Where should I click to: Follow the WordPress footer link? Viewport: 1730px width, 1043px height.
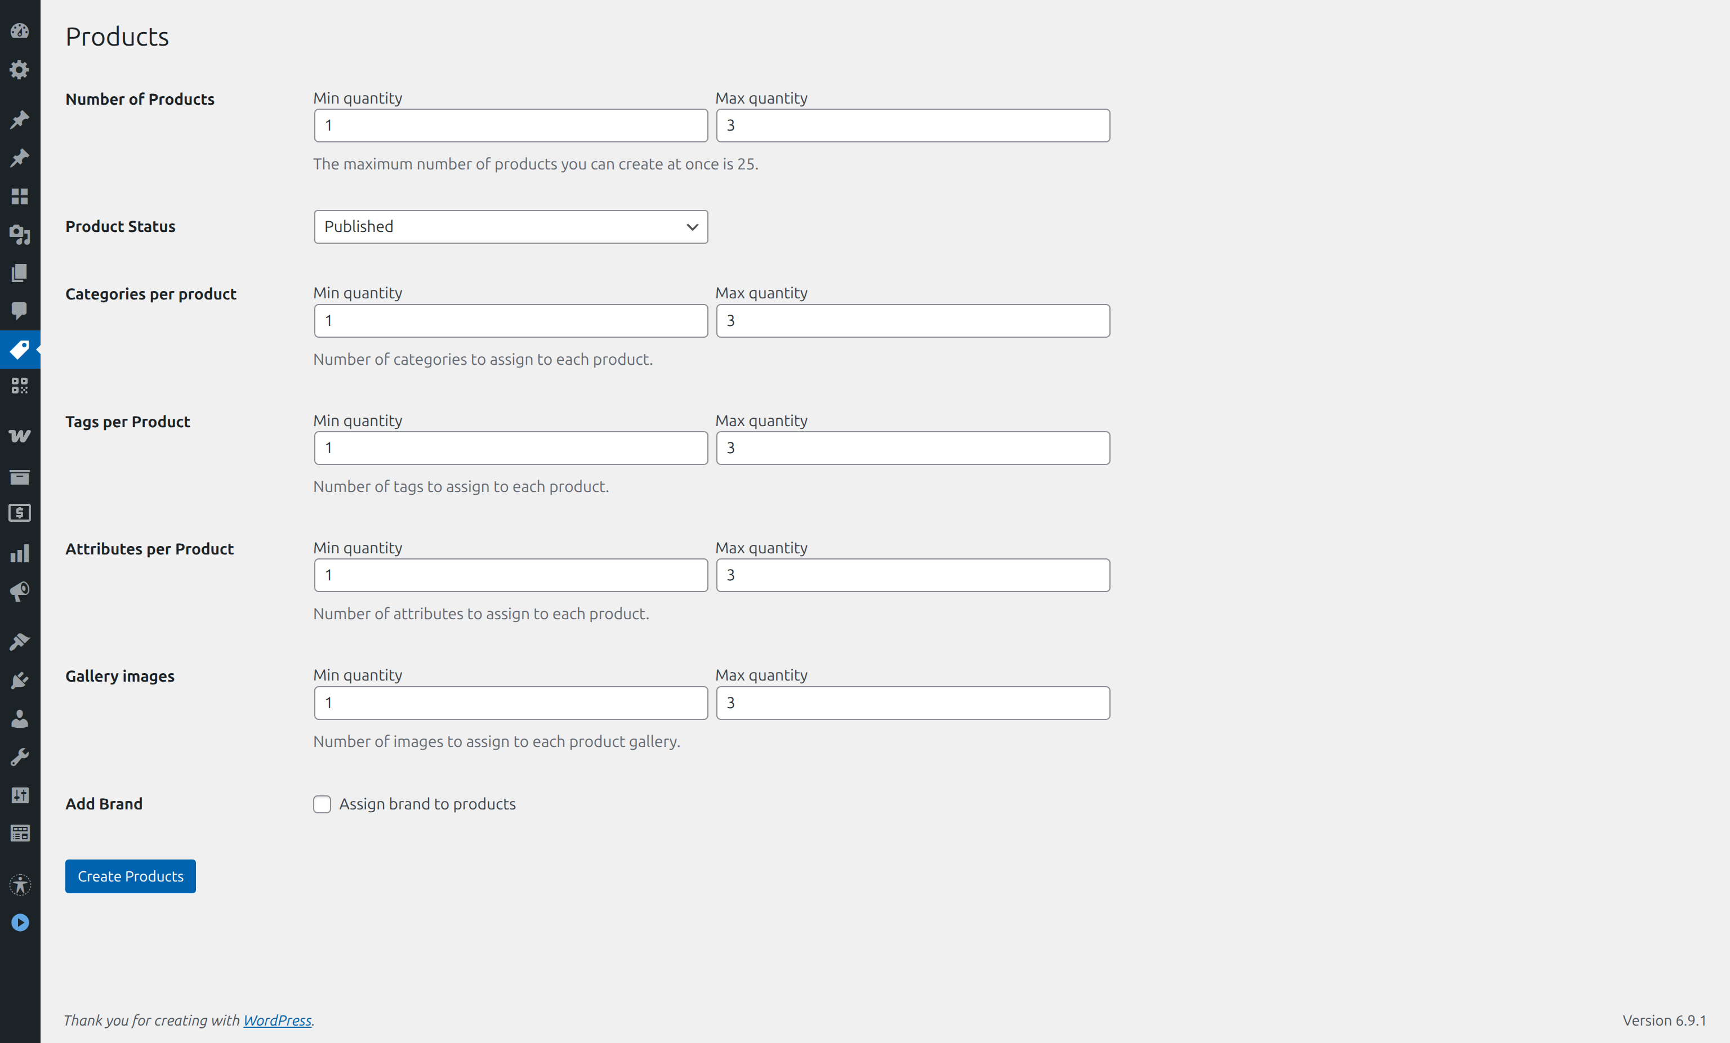point(277,1020)
